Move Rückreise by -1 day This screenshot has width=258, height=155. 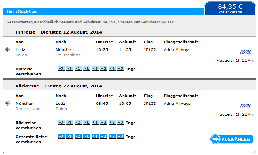click(x=87, y=123)
